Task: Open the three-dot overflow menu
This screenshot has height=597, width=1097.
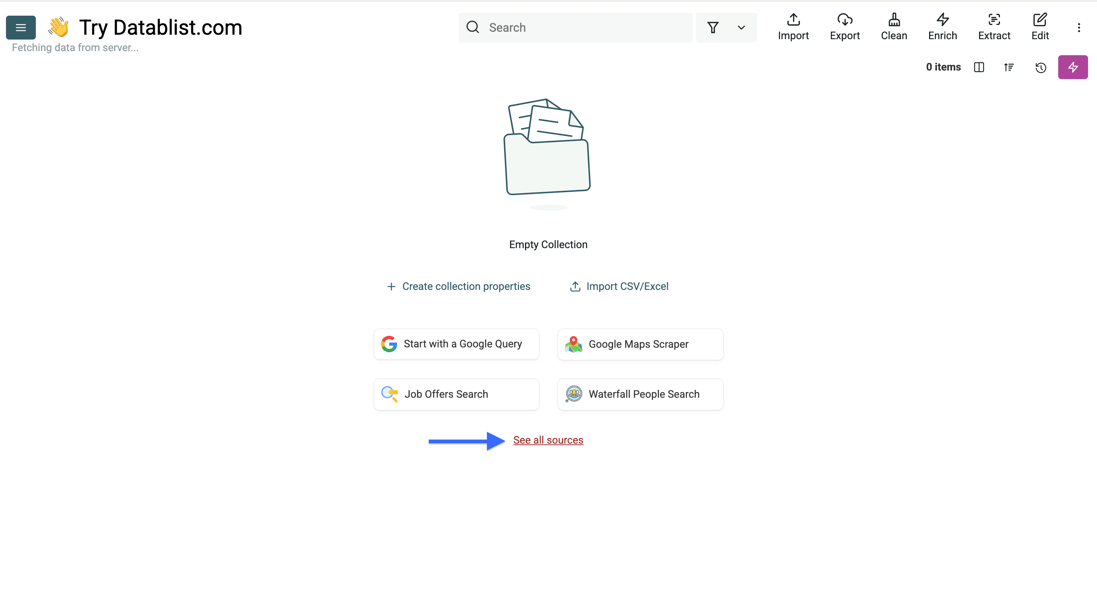Action: pyautogui.click(x=1079, y=27)
